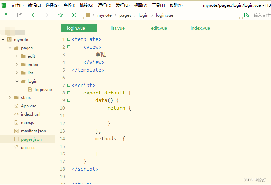The width and height of the screenshot is (271, 185).
Task: Click the run play icon
Action: pos(74,15)
